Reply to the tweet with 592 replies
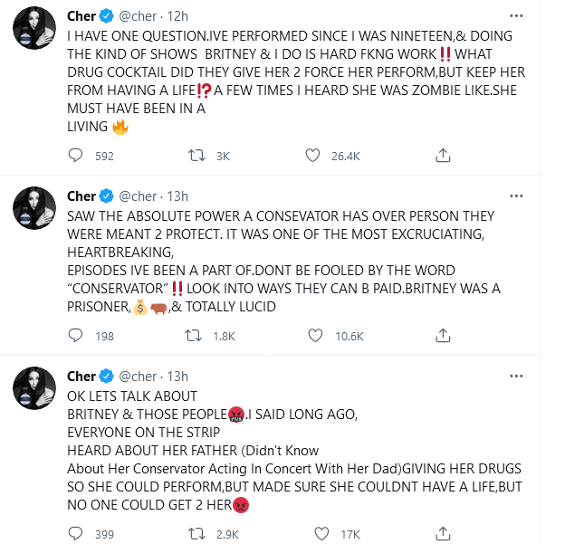565x544 pixels. pos(76,156)
